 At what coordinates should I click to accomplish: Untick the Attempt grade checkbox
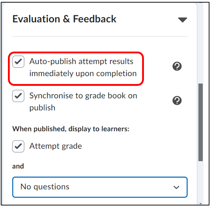pos(18,146)
